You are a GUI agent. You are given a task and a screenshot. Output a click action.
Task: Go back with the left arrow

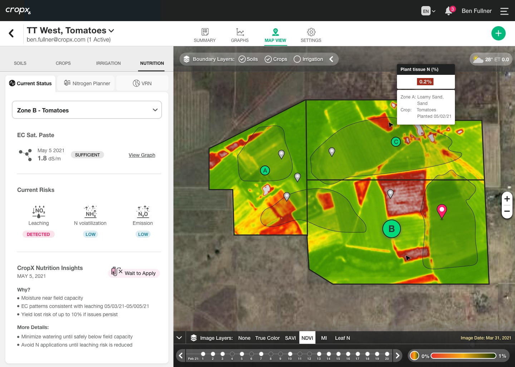tap(11, 33)
